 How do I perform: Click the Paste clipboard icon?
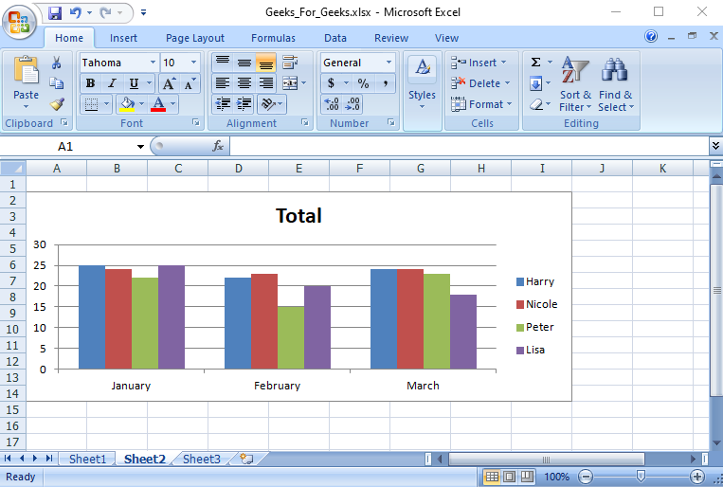[26, 70]
